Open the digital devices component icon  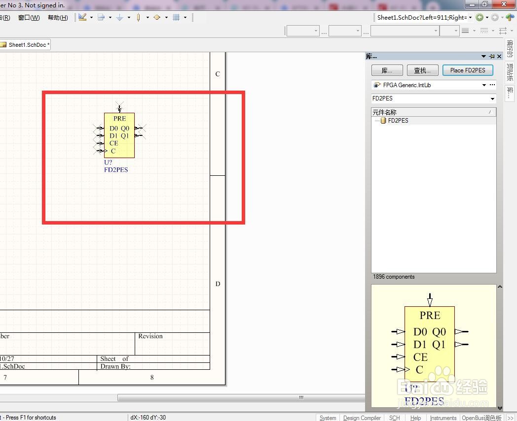click(x=138, y=17)
